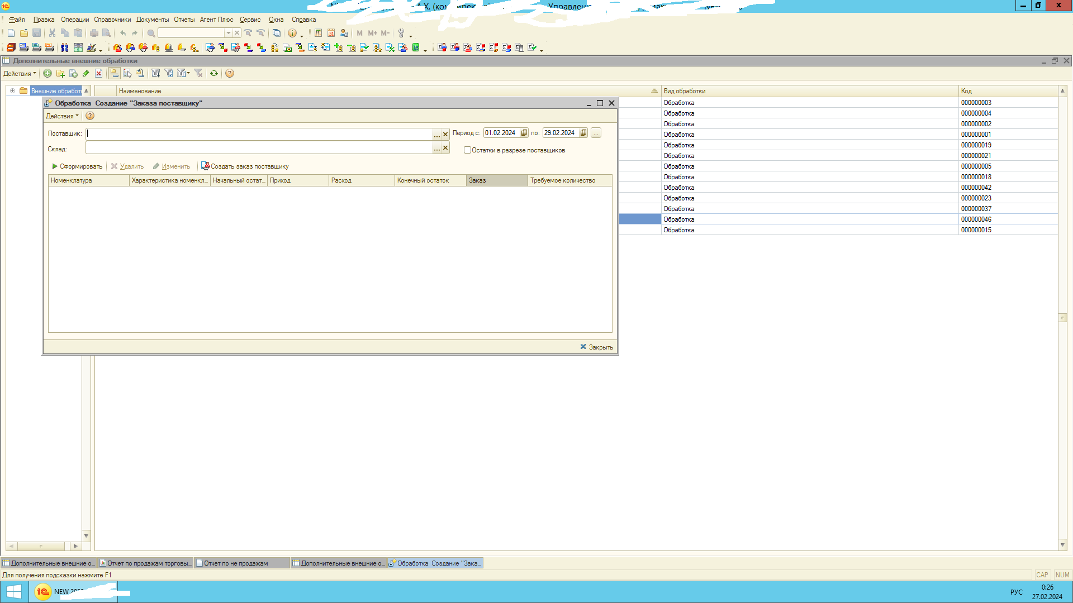Image resolution: width=1073 pixels, height=603 pixels.
Task: Click Создать заказ поставщику button
Action: point(245,166)
